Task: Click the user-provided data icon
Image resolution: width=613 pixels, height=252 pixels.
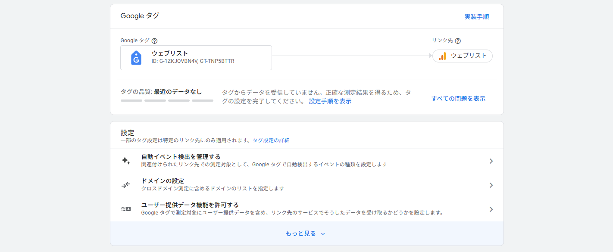Action: click(125, 209)
